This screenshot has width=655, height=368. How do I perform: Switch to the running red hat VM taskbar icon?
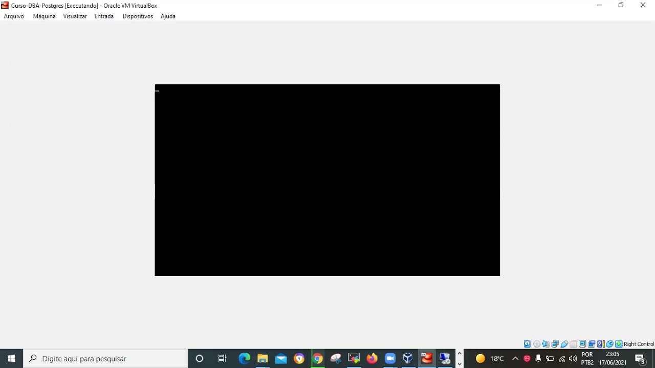[427, 358]
